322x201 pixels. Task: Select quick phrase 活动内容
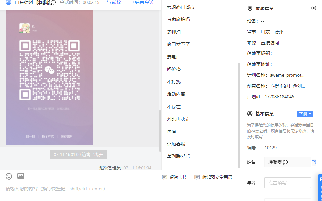[176, 94]
